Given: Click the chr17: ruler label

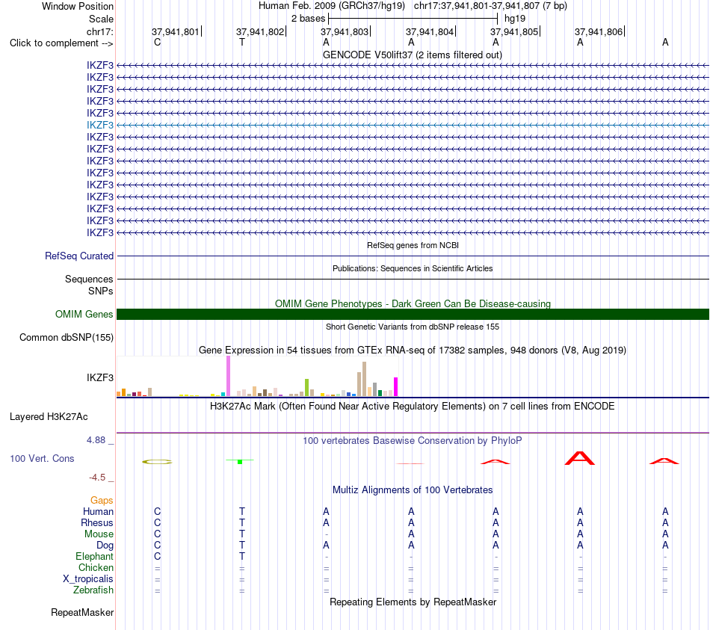Looking at the screenshot, I should pyautogui.click(x=99, y=31).
